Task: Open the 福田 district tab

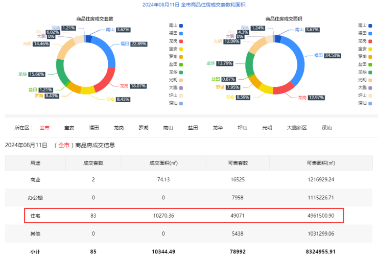Action: [94, 128]
